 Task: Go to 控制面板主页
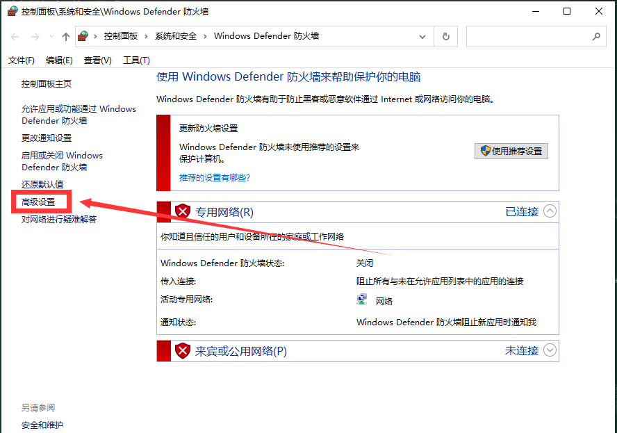(47, 84)
